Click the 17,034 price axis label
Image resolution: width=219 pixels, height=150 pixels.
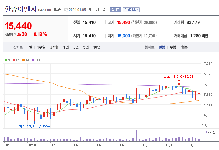(207, 64)
